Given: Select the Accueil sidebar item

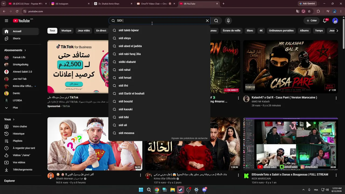Looking at the screenshot, I should tap(21, 31).
